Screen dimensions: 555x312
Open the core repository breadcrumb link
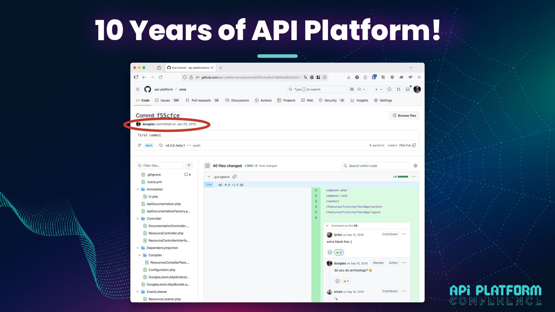[x=183, y=89]
